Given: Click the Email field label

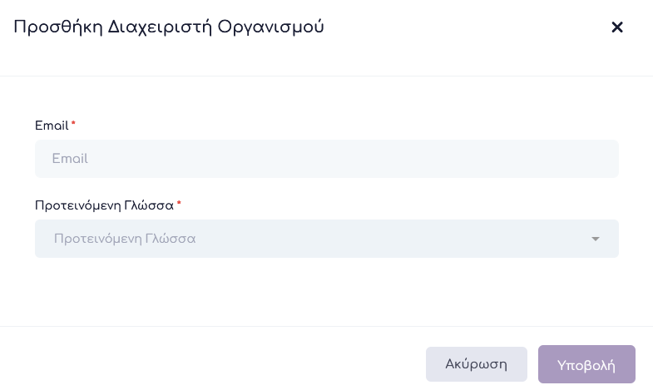Looking at the screenshot, I should (x=52, y=126).
